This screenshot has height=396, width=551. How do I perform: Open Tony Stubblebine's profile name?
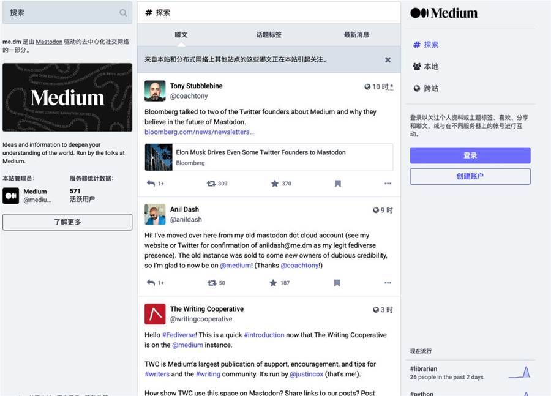[x=196, y=86]
